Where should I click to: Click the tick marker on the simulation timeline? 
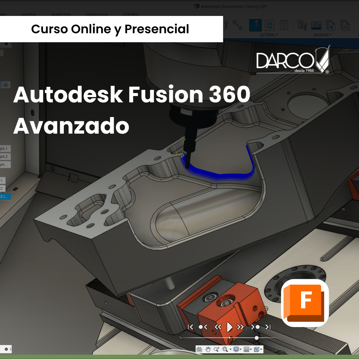[x=229, y=338]
